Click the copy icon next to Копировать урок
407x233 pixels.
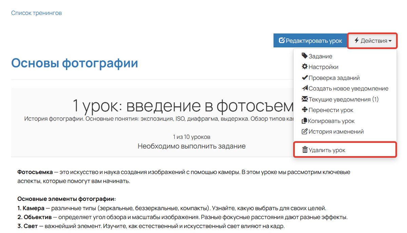pos(305,121)
